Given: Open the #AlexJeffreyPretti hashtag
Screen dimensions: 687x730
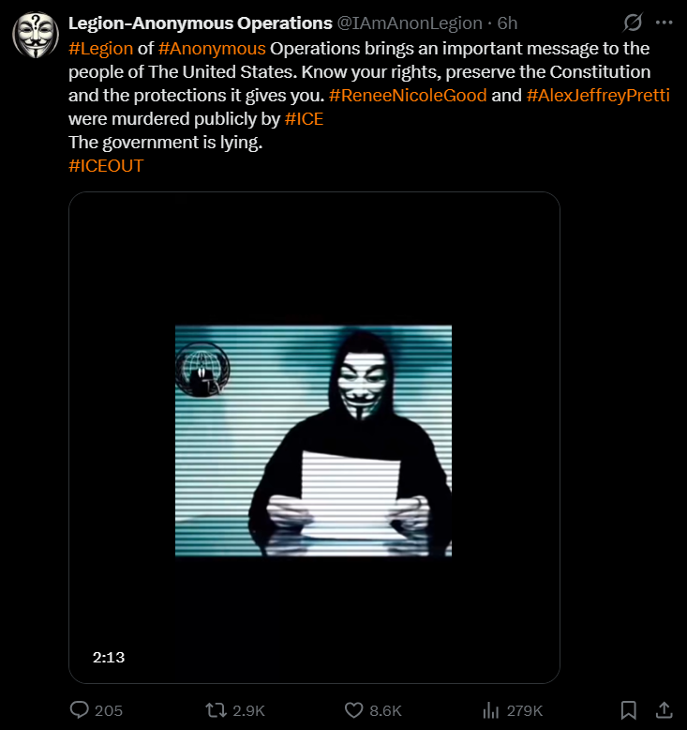Looking at the screenshot, I should (598, 95).
